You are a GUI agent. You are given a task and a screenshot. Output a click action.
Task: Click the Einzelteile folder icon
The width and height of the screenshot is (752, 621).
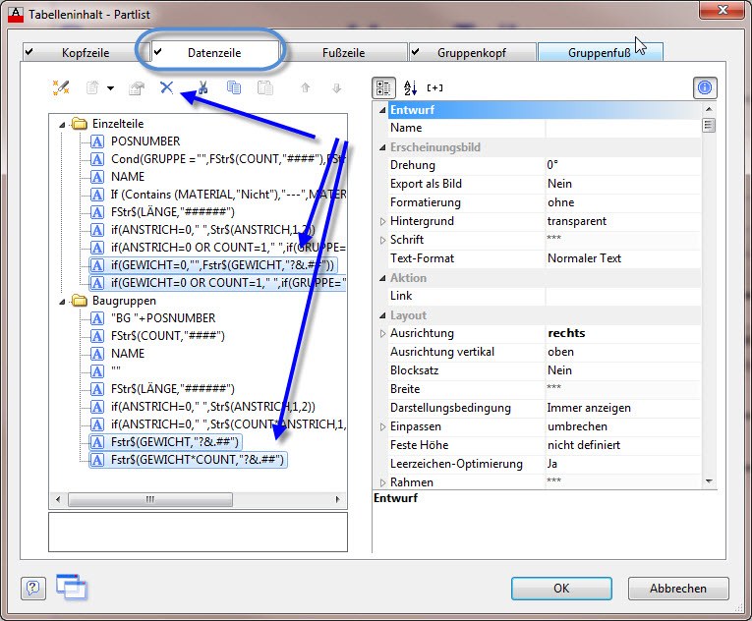coord(80,124)
